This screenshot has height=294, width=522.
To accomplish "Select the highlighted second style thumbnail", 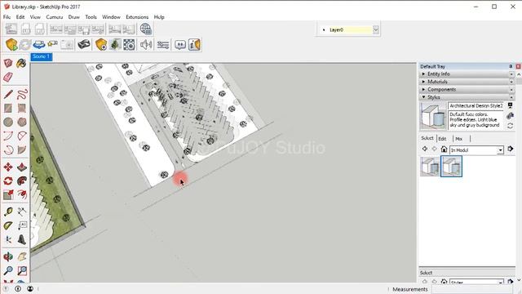I will point(451,166).
